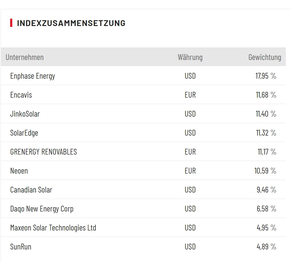Screen dimensions: 291x262
Task: Open Daqo New Energy Corp entry
Action: 42,209
